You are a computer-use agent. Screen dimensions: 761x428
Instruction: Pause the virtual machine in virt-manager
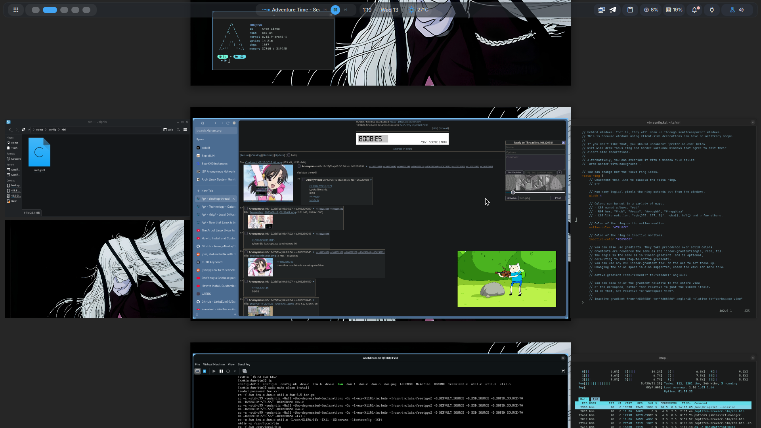pos(221,371)
